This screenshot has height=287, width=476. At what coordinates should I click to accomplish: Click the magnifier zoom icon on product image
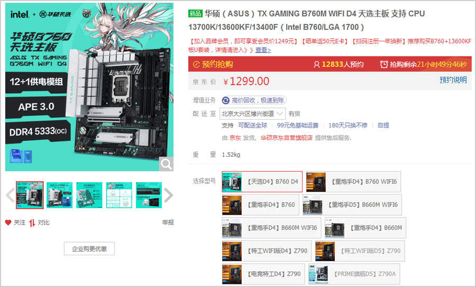[167, 164]
